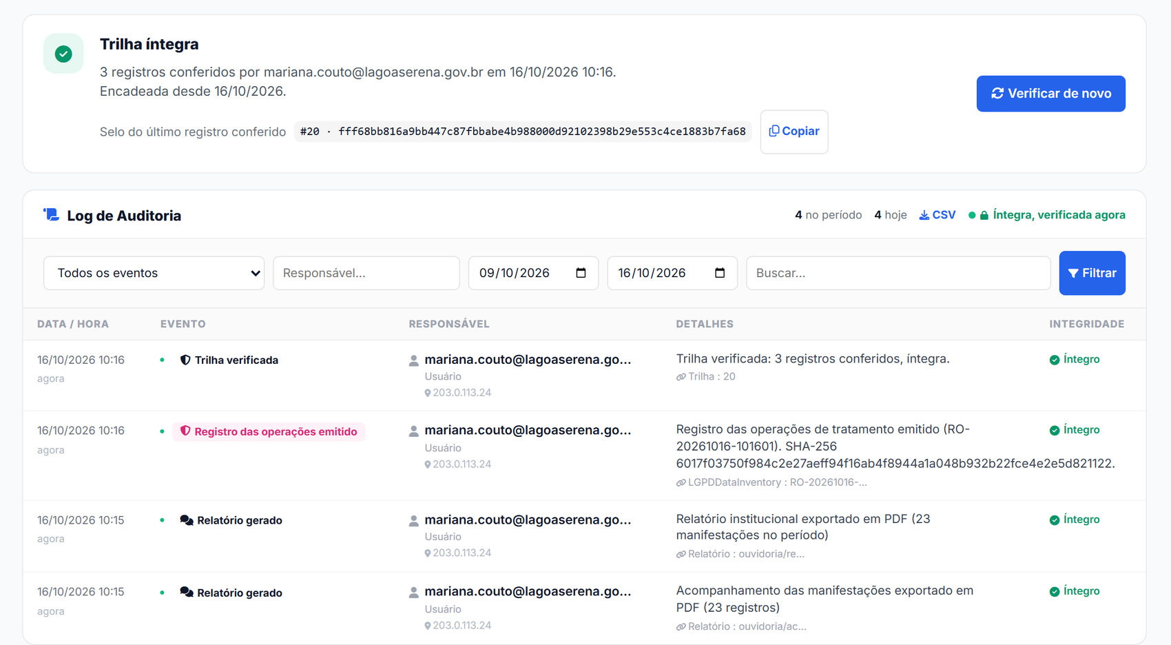Open calendar picker for 09/10/2026 date

pyautogui.click(x=581, y=273)
